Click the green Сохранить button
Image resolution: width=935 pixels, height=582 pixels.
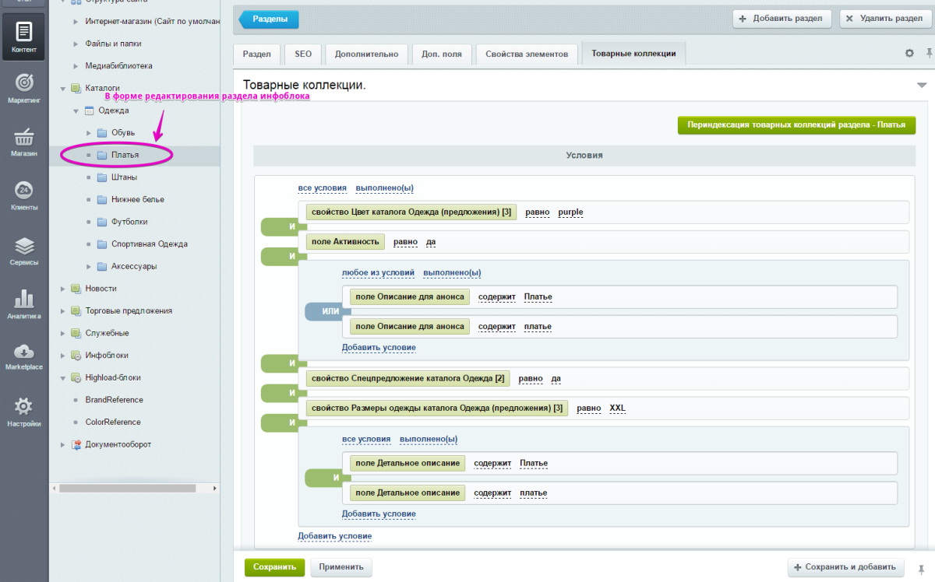(274, 567)
